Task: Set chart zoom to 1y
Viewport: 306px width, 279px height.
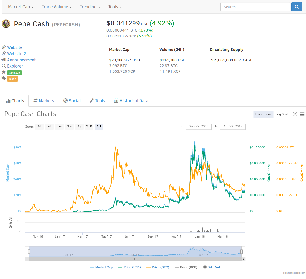Action: point(79,126)
